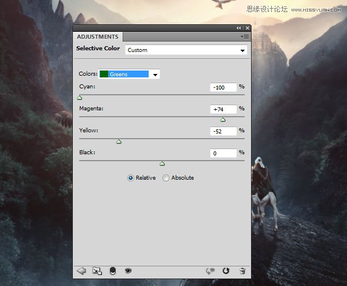
Task: Click the 'Yellow:' label
Action: [x=88, y=131]
